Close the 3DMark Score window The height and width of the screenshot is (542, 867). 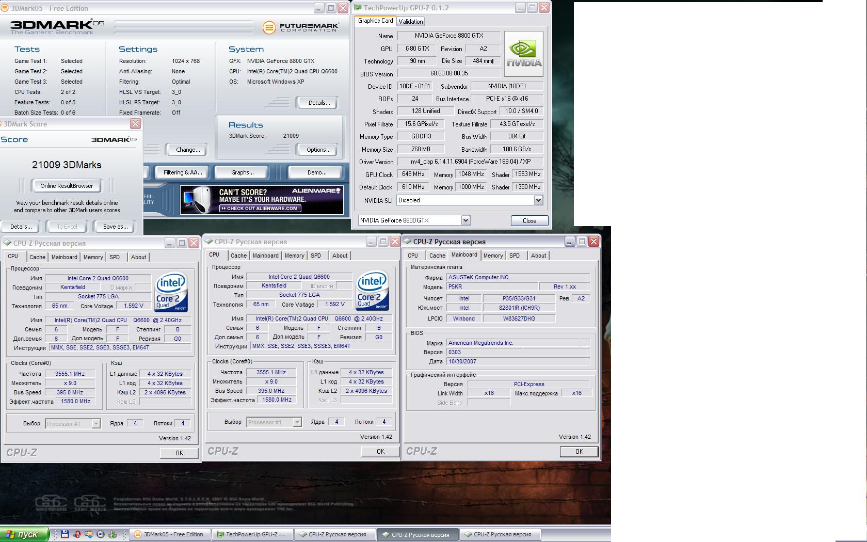coord(135,124)
